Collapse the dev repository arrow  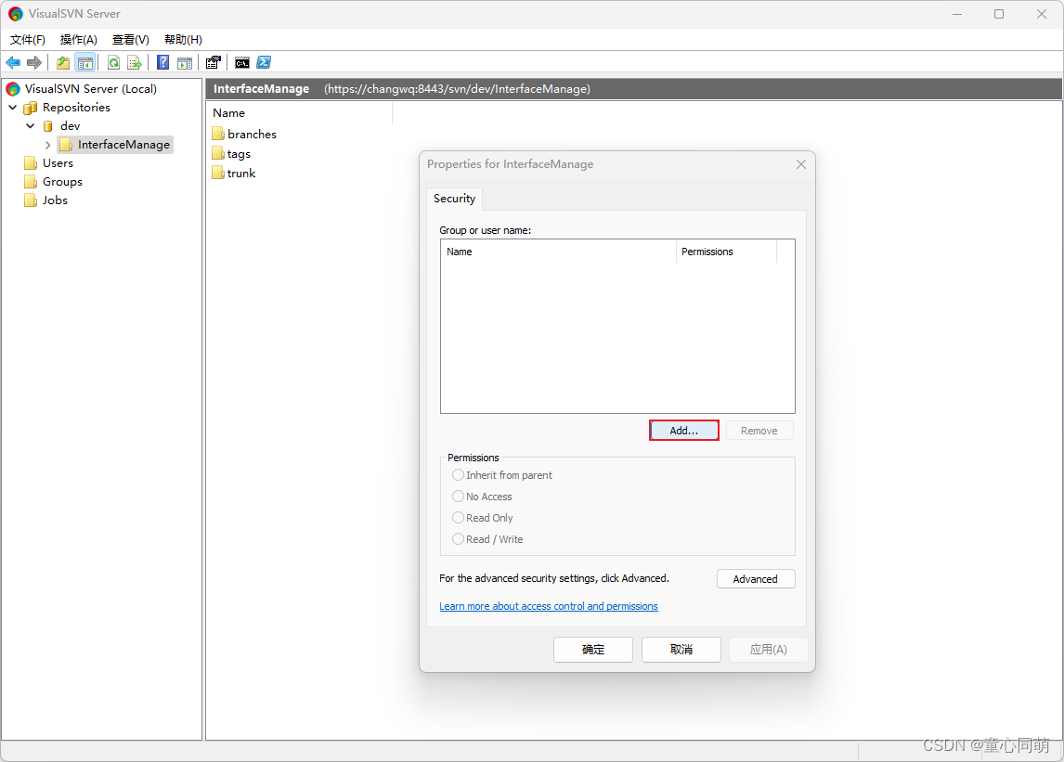pyautogui.click(x=31, y=126)
